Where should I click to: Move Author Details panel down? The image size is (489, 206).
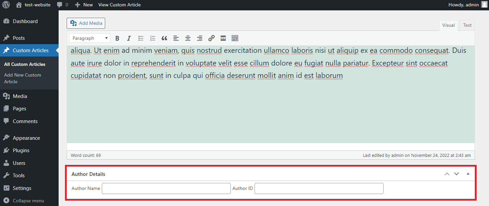tap(457, 174)
